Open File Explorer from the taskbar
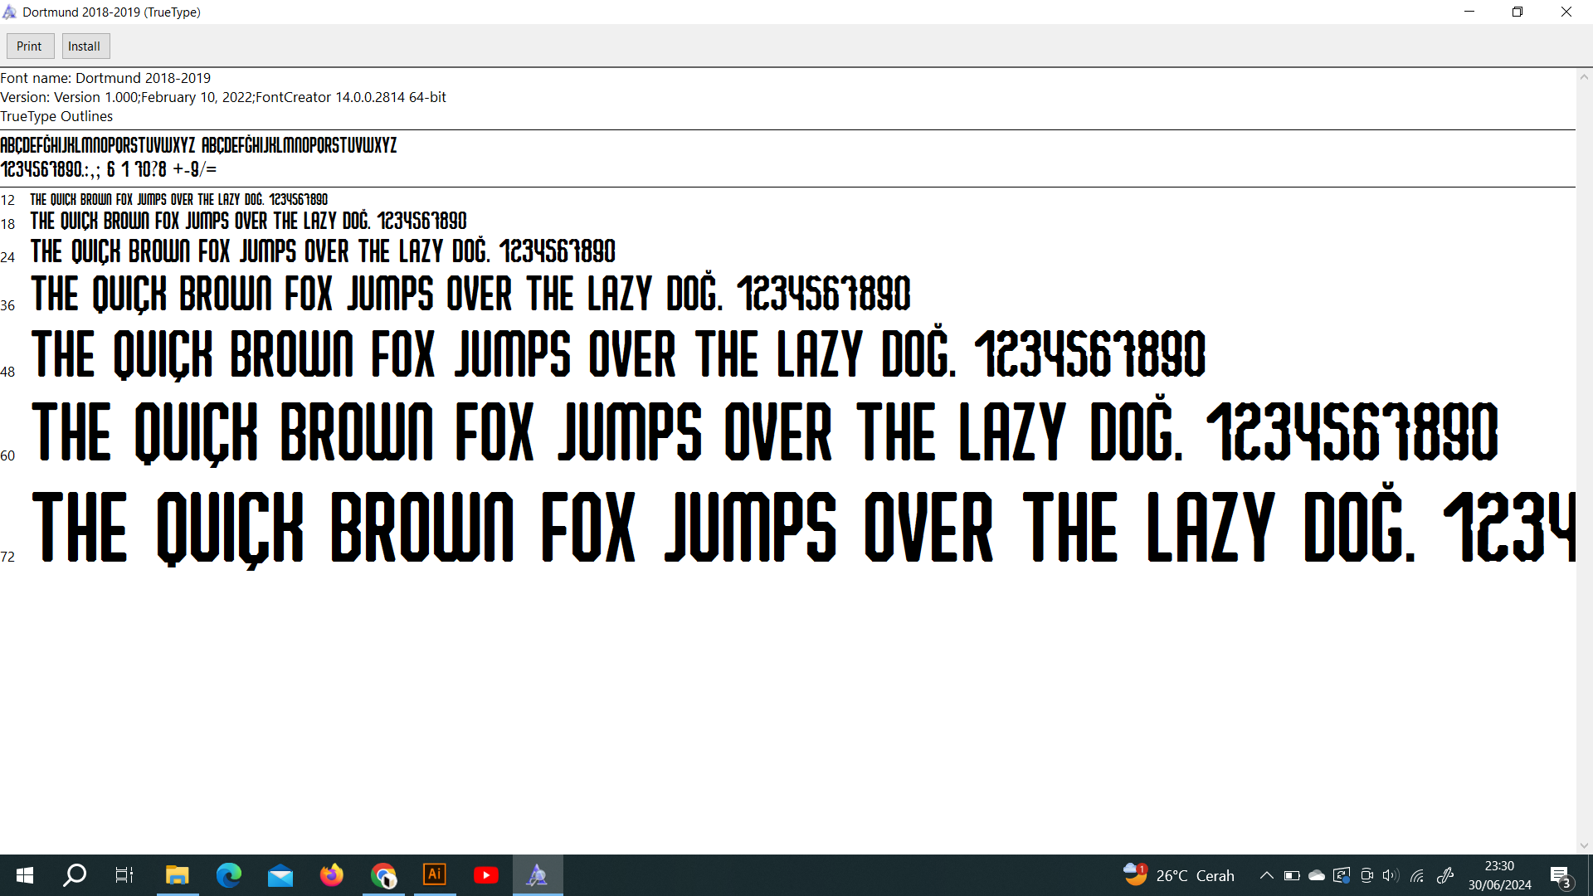Image resolution: width=1593 pixels, height=896 pixels. pos(177,875)
